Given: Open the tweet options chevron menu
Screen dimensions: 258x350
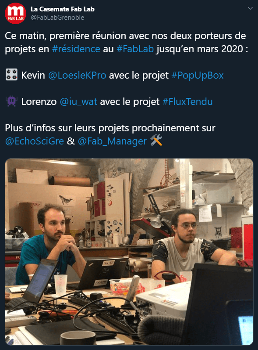Looking at the screenshot, I should click(250, 8).
